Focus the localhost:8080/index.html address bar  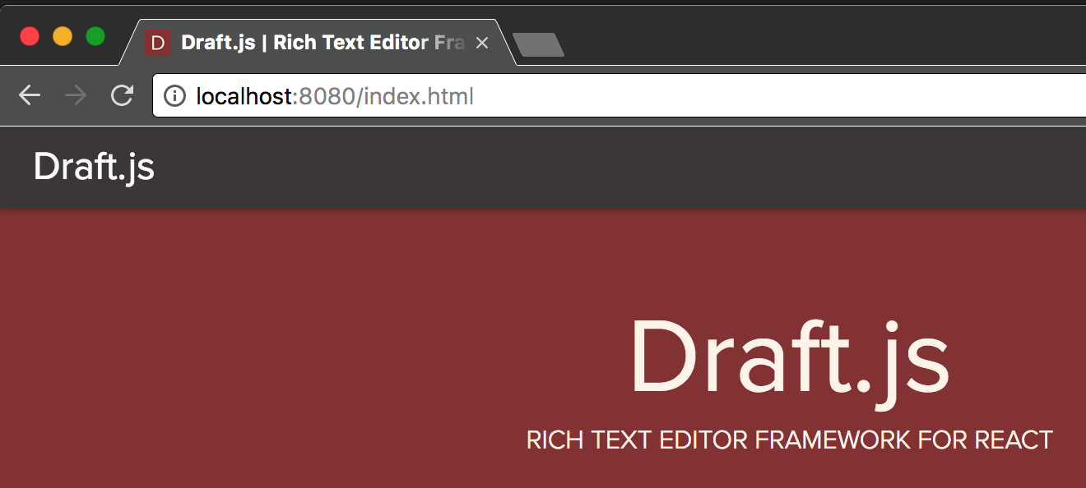click(x=619, y=97)
